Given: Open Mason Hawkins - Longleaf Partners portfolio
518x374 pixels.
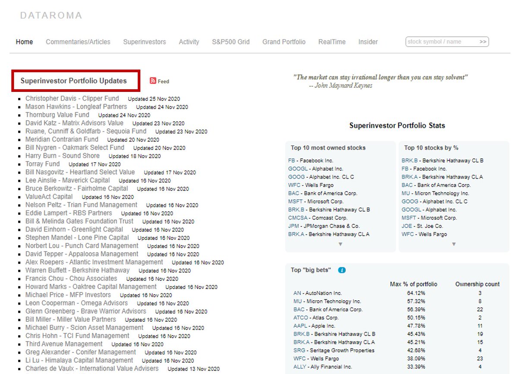Looking at the screenshot, I should 76,107.
